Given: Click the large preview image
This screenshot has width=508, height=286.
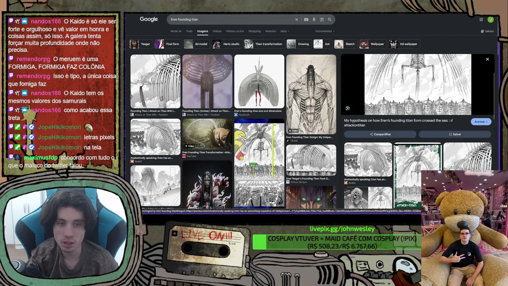Looking at the screenshot, I should pos(418,85).
